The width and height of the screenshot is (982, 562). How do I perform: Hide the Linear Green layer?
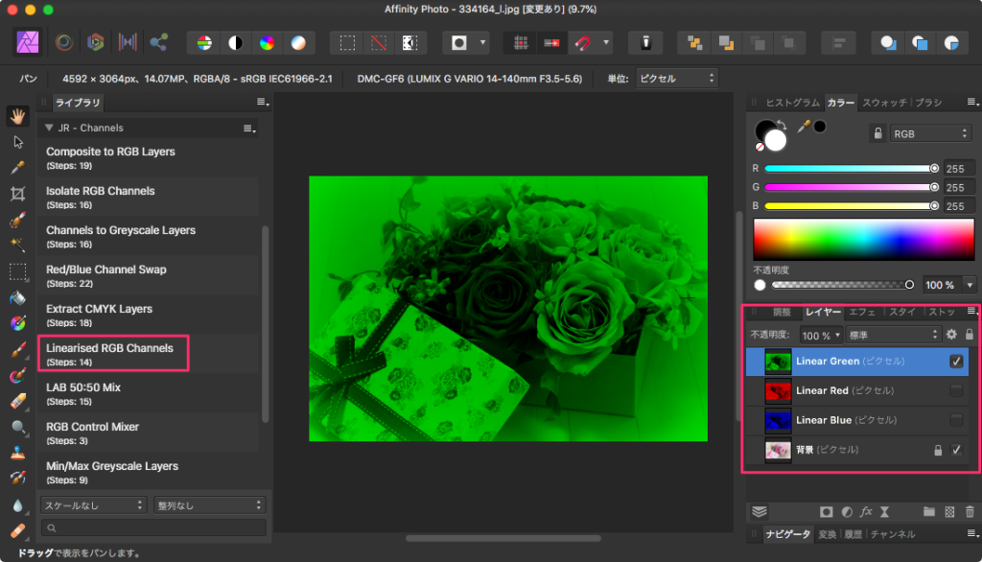point(956,362)
